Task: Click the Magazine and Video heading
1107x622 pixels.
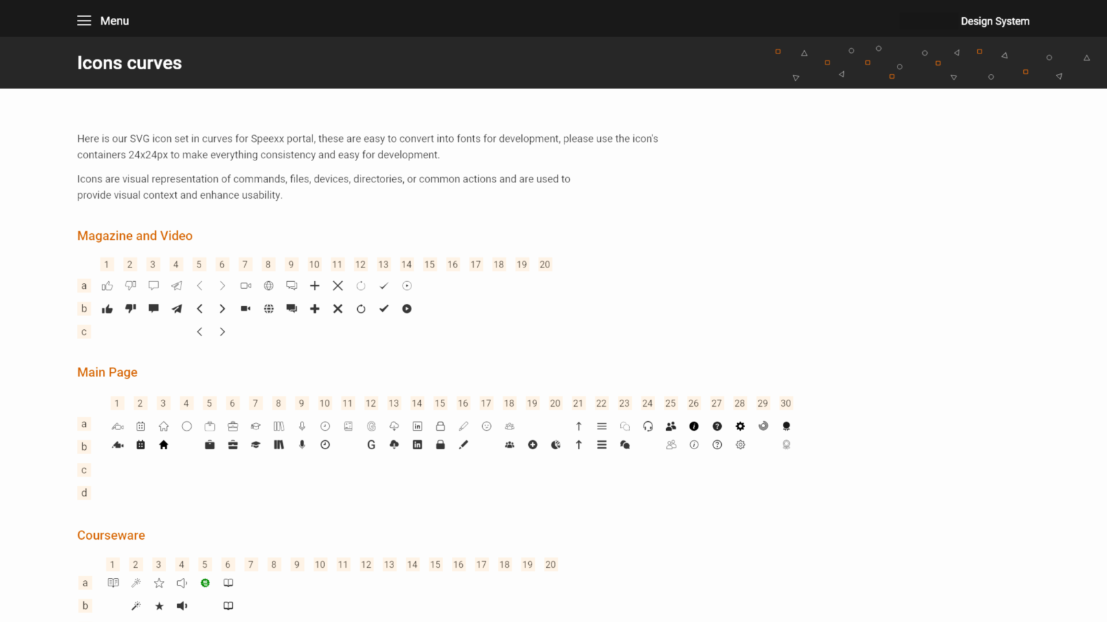Action: click(x=135, y=236)
